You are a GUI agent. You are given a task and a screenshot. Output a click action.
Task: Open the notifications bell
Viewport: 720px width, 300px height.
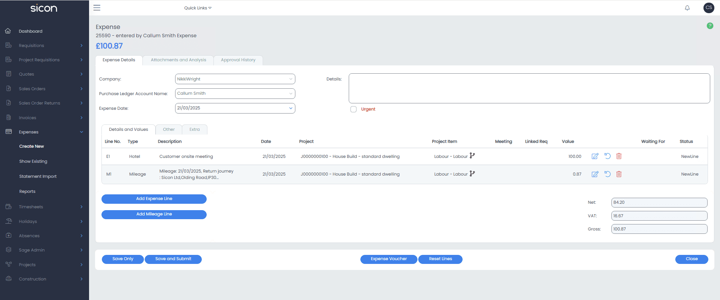tap(687, 8)
